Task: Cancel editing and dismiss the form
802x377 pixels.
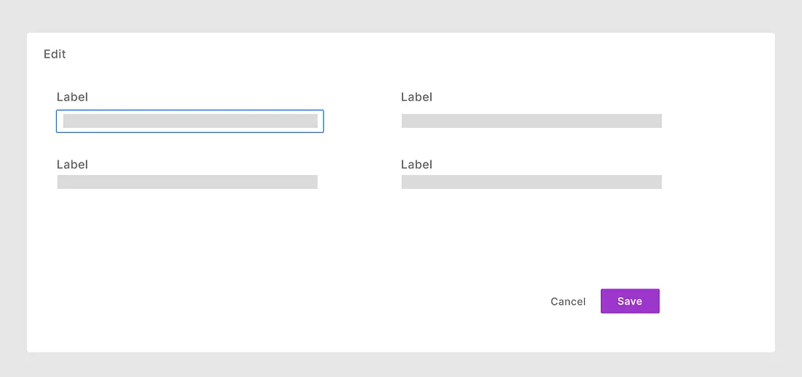Action: coord(568,302)
